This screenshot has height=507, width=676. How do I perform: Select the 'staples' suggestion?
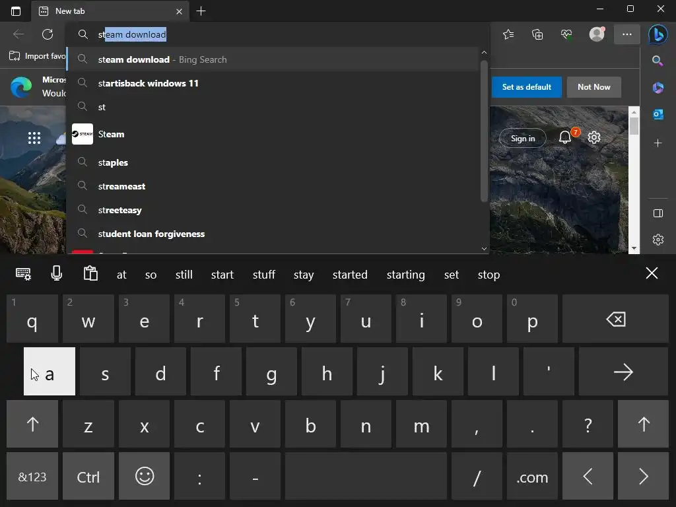click(x=273, y=162)
